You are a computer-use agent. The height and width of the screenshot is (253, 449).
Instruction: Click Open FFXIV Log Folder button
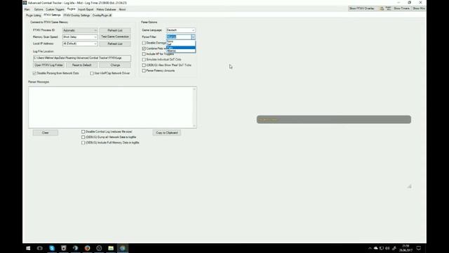tap(48, 65)
